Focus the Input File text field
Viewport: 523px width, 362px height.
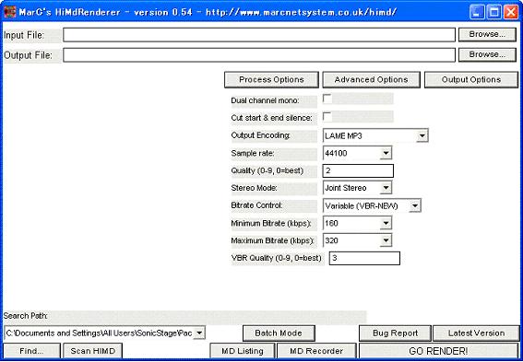tap(259, 35)
